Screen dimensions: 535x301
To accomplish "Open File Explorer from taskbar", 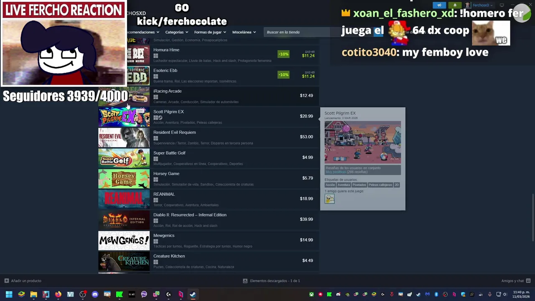I will 33,294.
